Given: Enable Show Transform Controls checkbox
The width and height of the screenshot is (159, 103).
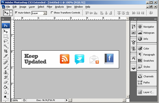Looking at the screenshot, I should [x=52, y=13].
